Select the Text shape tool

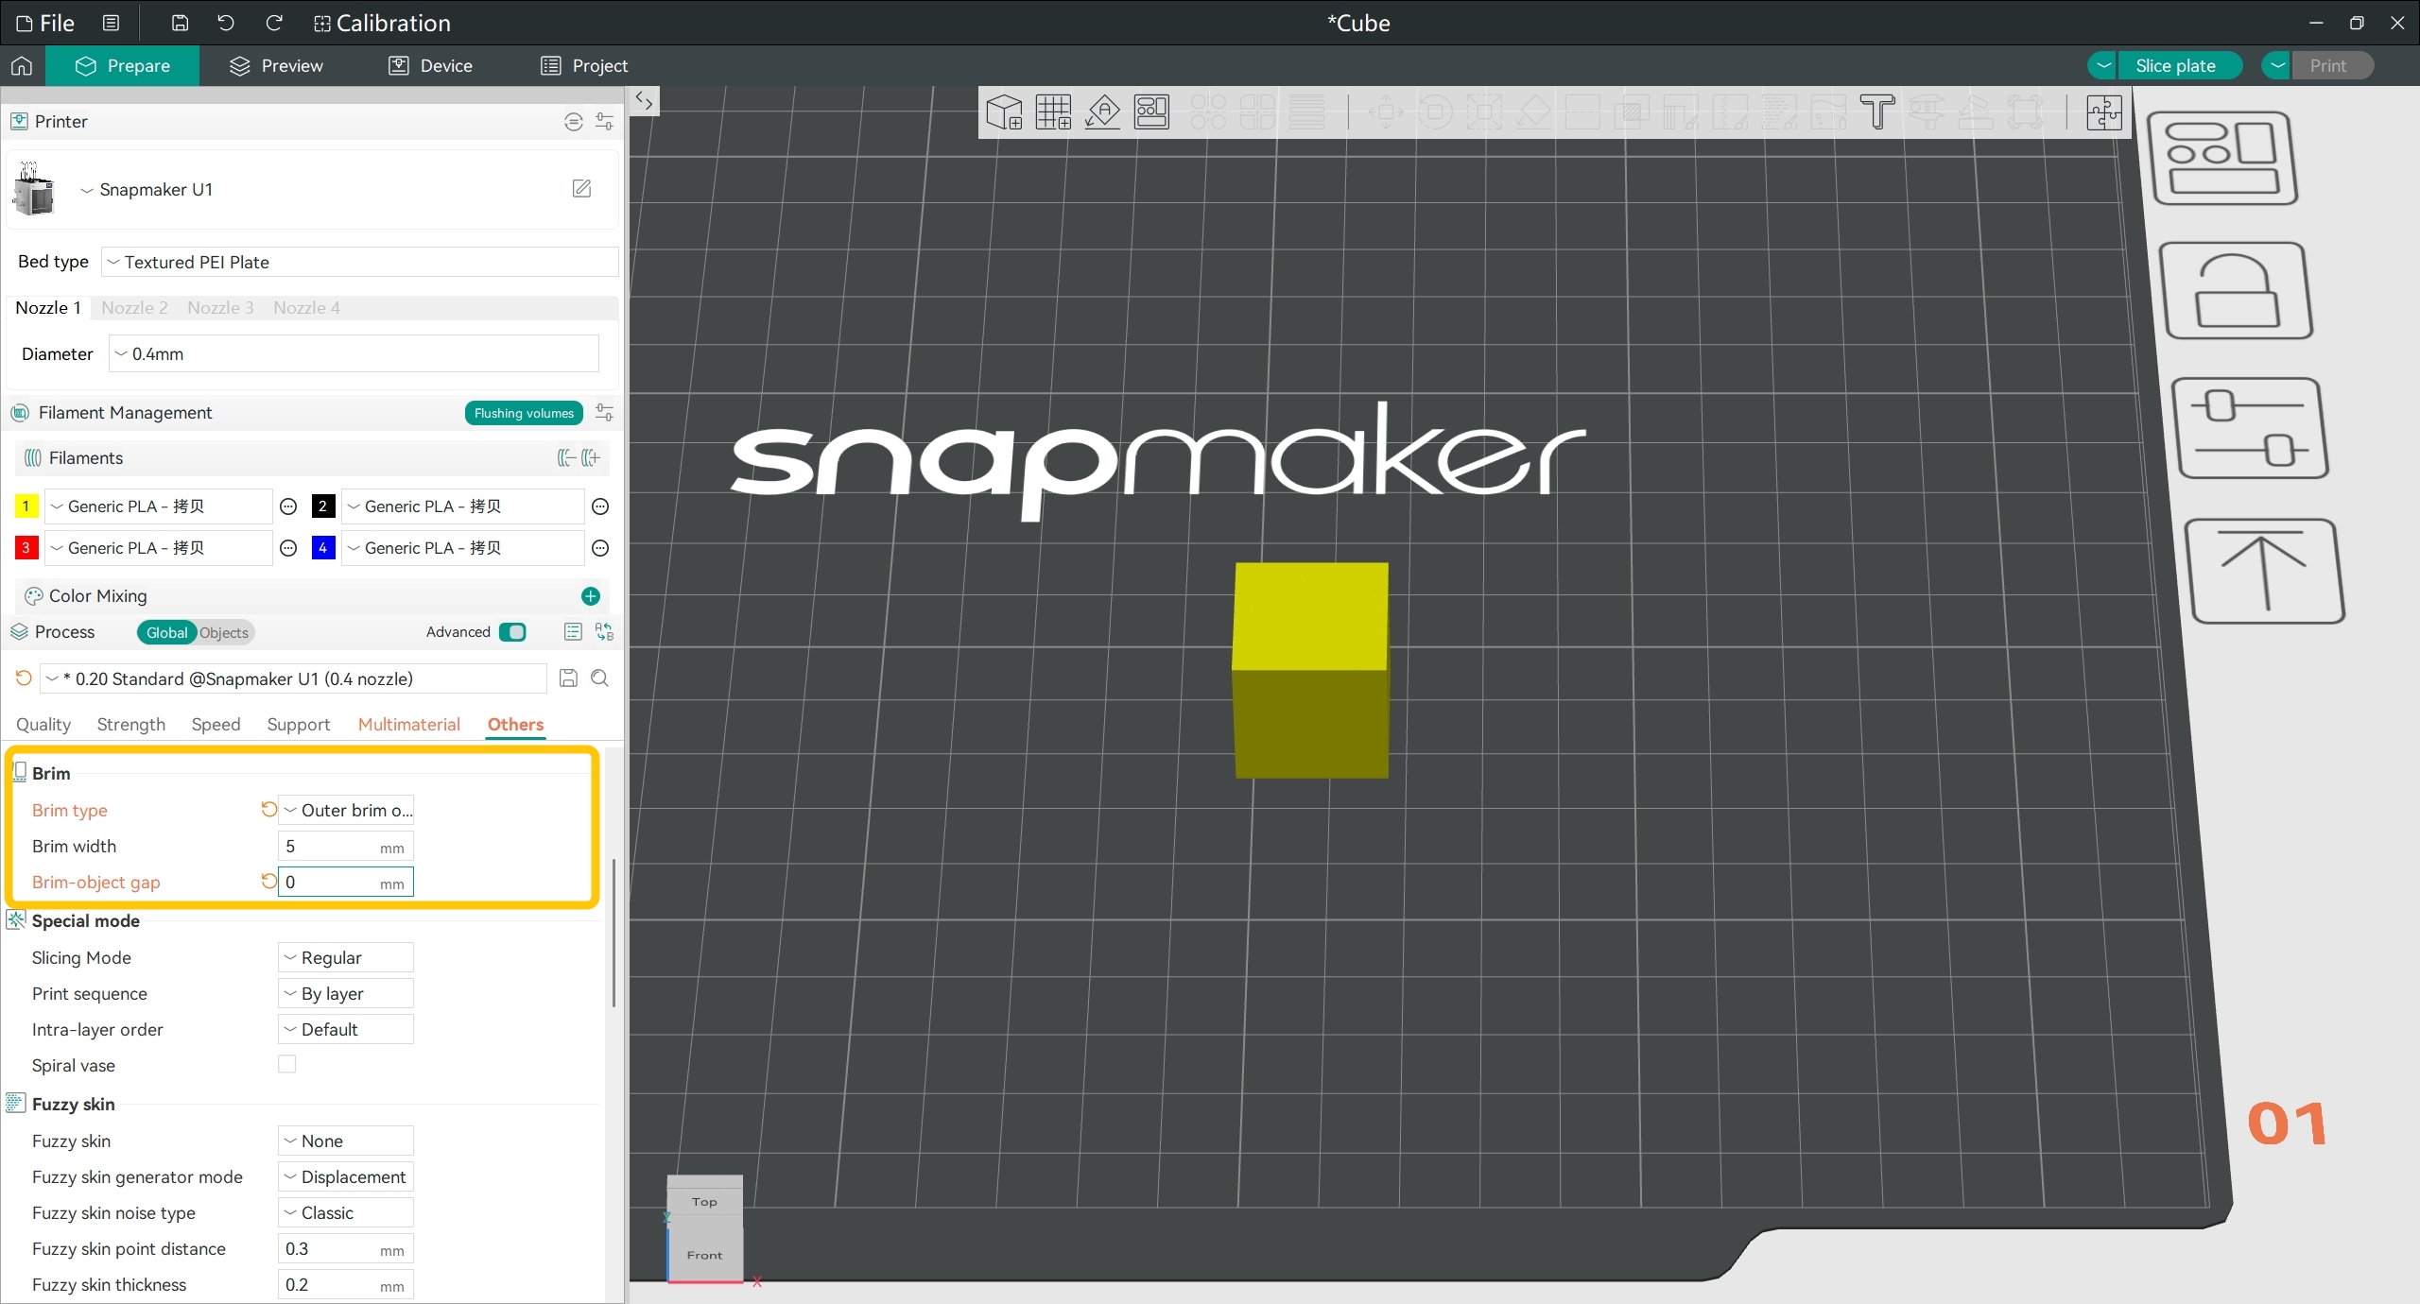(1877, 112)
